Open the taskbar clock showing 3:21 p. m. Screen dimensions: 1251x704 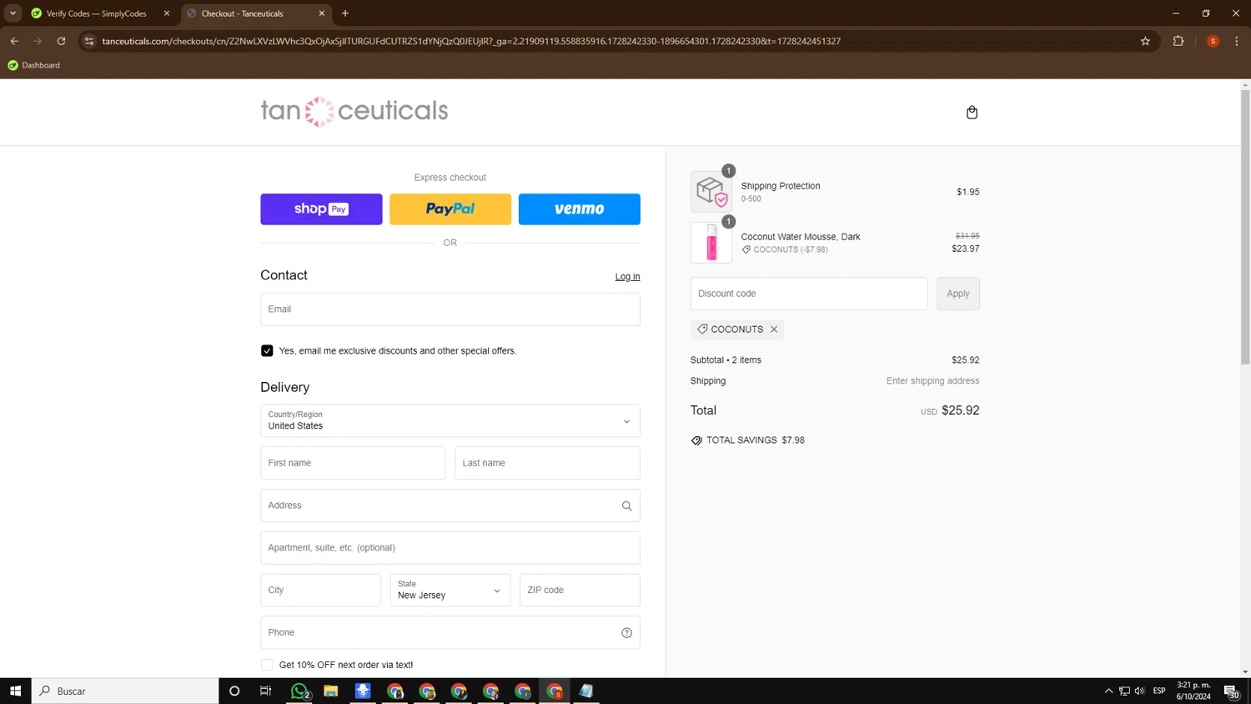[x=1193, y=691]
